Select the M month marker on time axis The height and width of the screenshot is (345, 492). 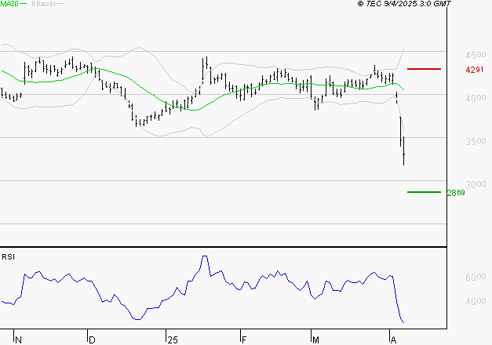[x=316, y=340]
